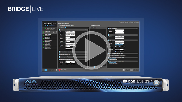Stop the selected SRT to SDI1 pipeline

click(x=54, y=32)
